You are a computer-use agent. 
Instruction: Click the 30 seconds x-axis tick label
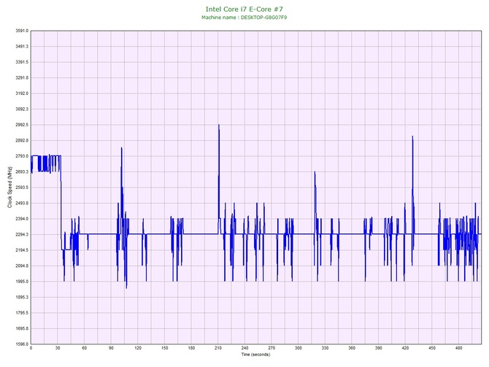pyautogui.click(x=58, y=348)
